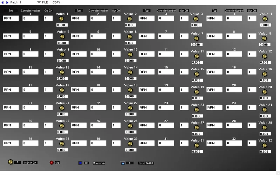Screen dimensions: 280x175
Task: Click the Value 31 knob
Action: tap(197, 145)
